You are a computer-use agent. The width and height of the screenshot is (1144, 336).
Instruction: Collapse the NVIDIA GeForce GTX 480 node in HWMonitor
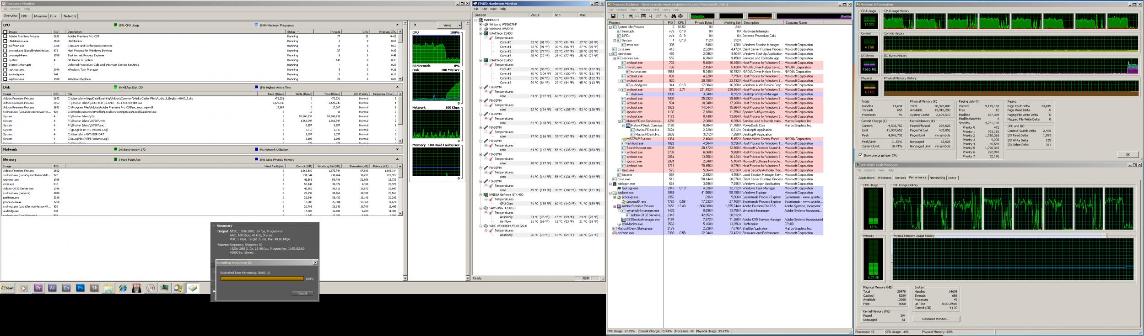(481, 194)
